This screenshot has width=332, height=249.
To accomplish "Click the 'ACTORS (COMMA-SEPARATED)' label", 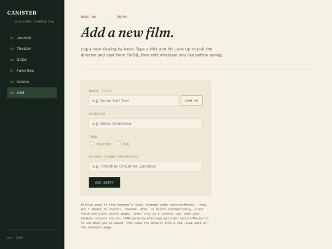I will pos(114,157).
